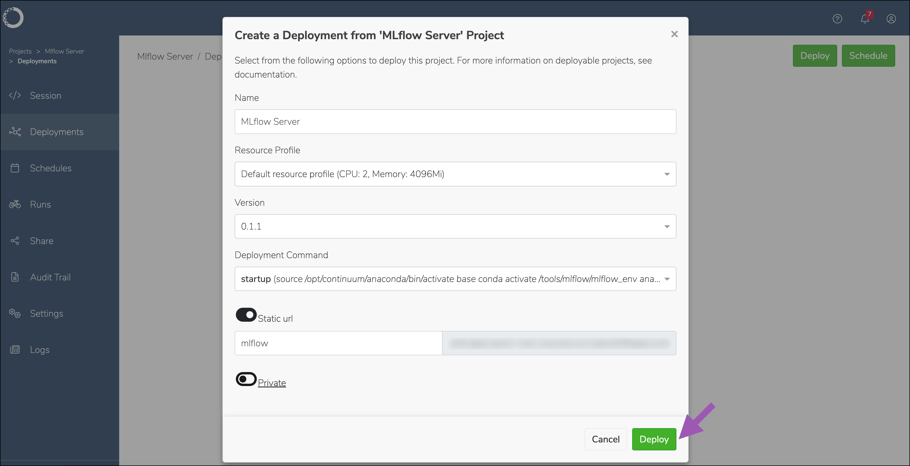The width and height of the screenshot is (910, 466).
Task: Click the Projects breadcrumb link
Action: tap(20, 51)
